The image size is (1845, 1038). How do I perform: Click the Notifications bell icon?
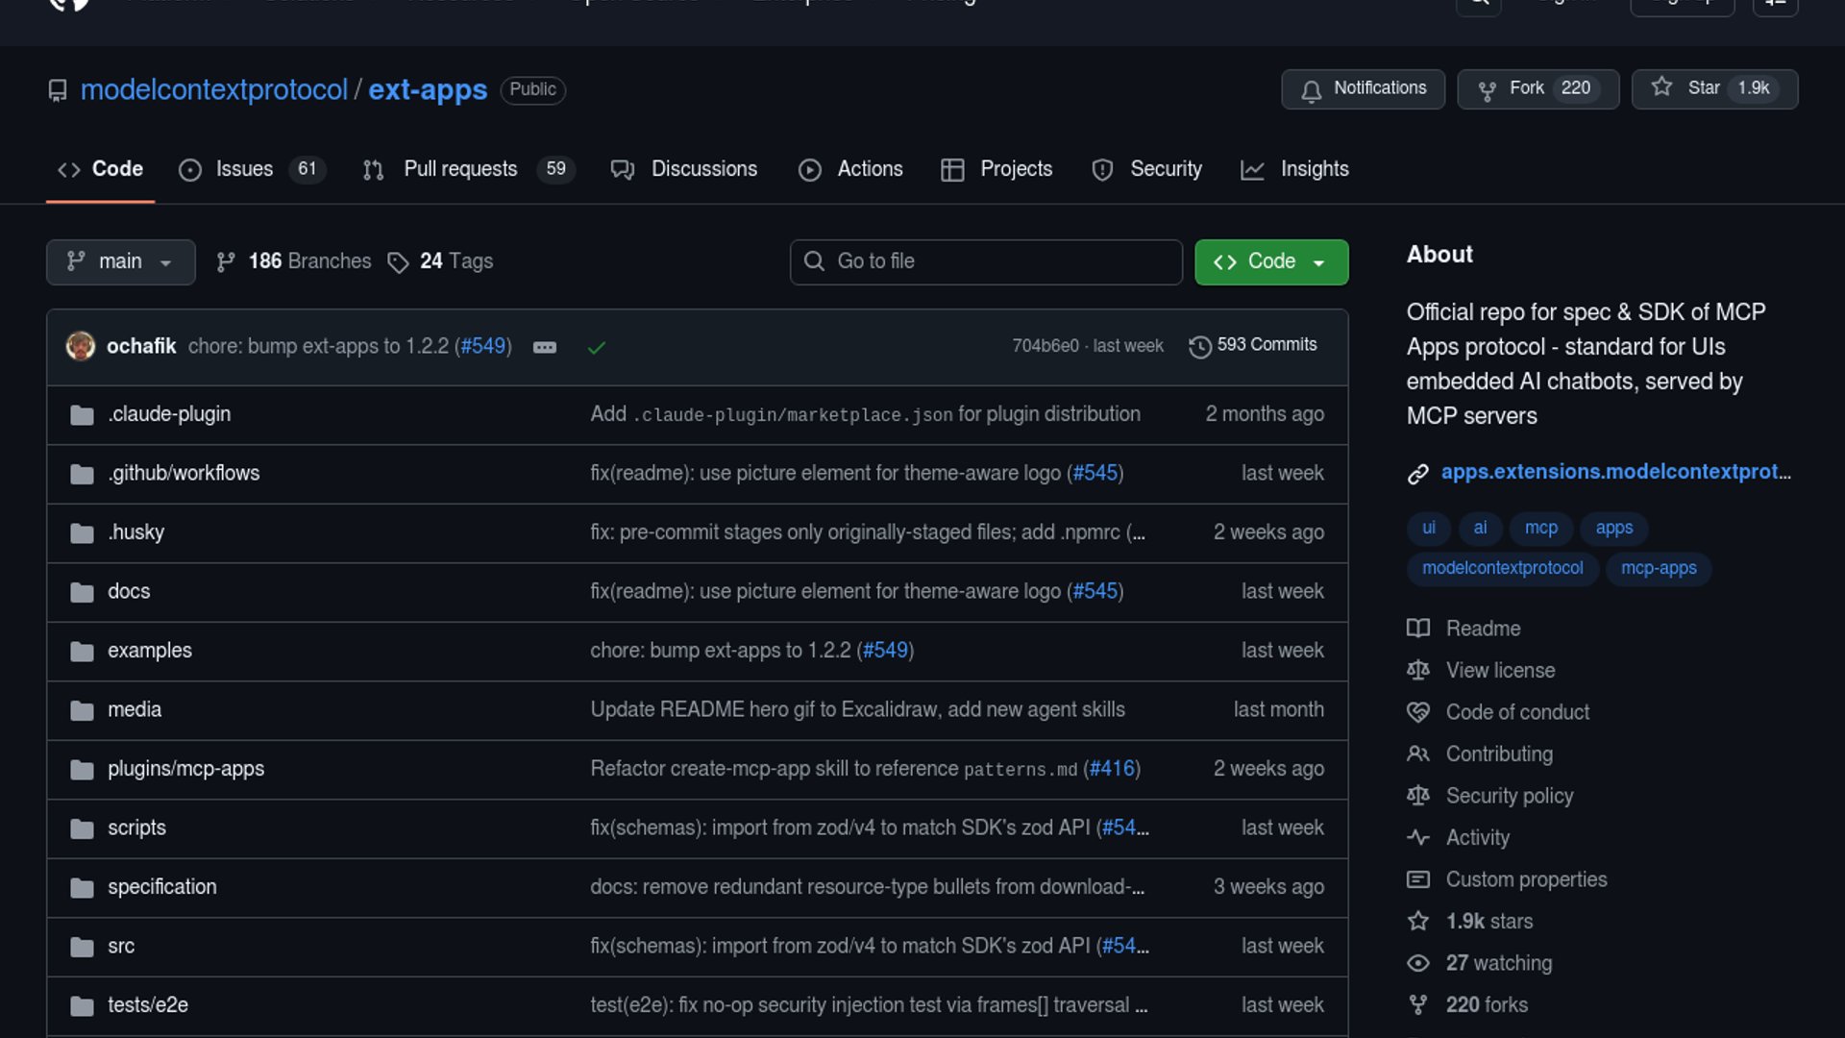click(x=1311, y=90)
